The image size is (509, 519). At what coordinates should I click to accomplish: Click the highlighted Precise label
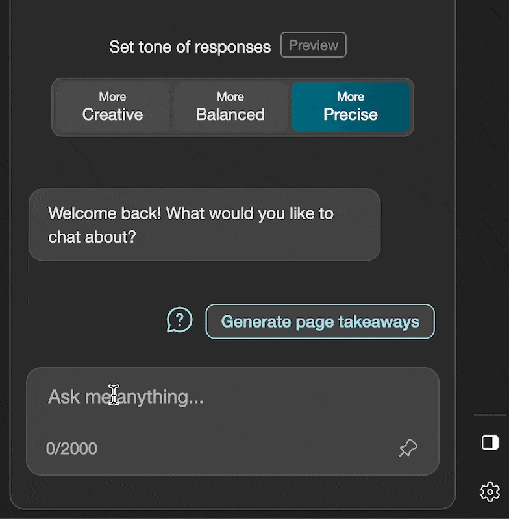tap(351, 115)
